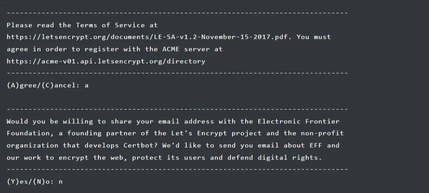Image resolution: width=429 pixels, height=193 pixels.
Task: Click the word 'Certbot?' in the output
Action: 141,146
